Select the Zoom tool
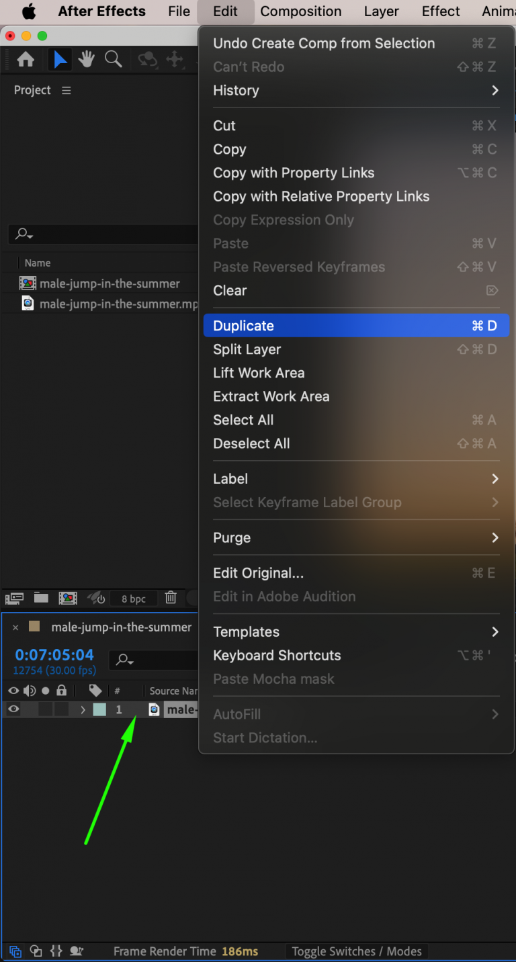 (114, 59)
